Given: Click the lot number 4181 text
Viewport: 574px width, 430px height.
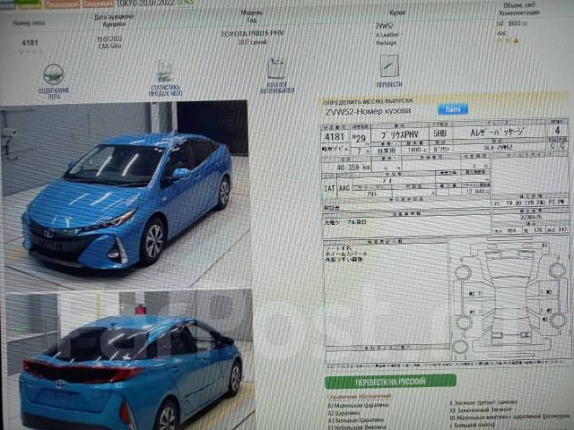Looking at the screenshot, I should point(30,43).
